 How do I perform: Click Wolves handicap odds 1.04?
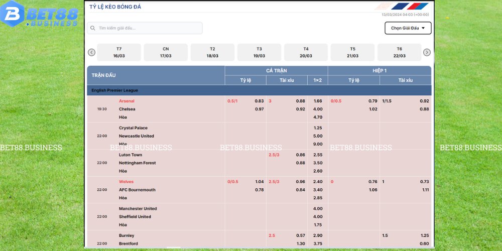pos(259,182)
